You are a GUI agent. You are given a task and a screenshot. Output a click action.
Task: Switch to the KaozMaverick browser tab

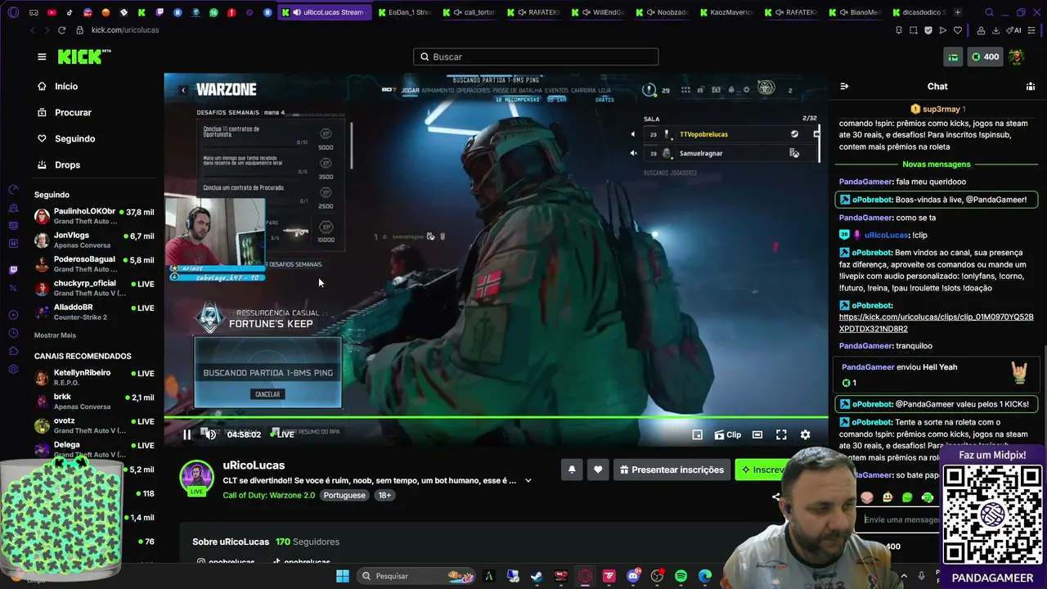726,12
